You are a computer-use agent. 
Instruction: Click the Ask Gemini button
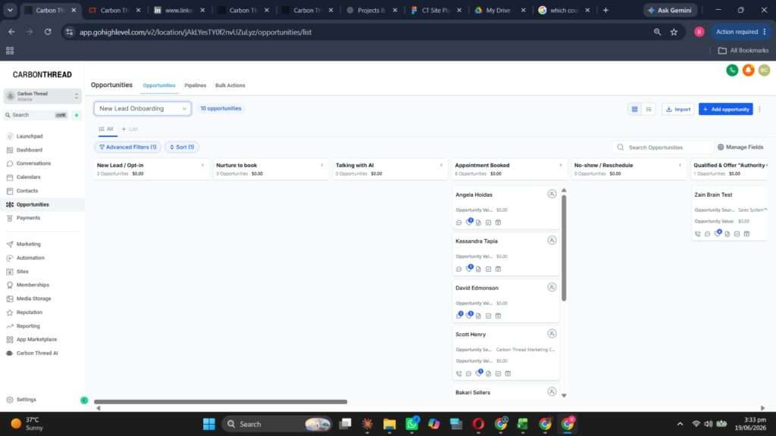coord(670,10)
